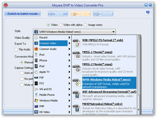The width and height of the screenshot is (157, 118).
Task: Expand the Mobile Phone submenu arrow
Action: (69, 95)
